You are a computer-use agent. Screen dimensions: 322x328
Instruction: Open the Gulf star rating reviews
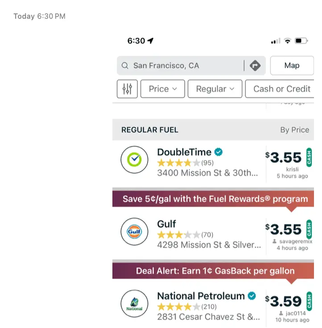pos(185,235)
